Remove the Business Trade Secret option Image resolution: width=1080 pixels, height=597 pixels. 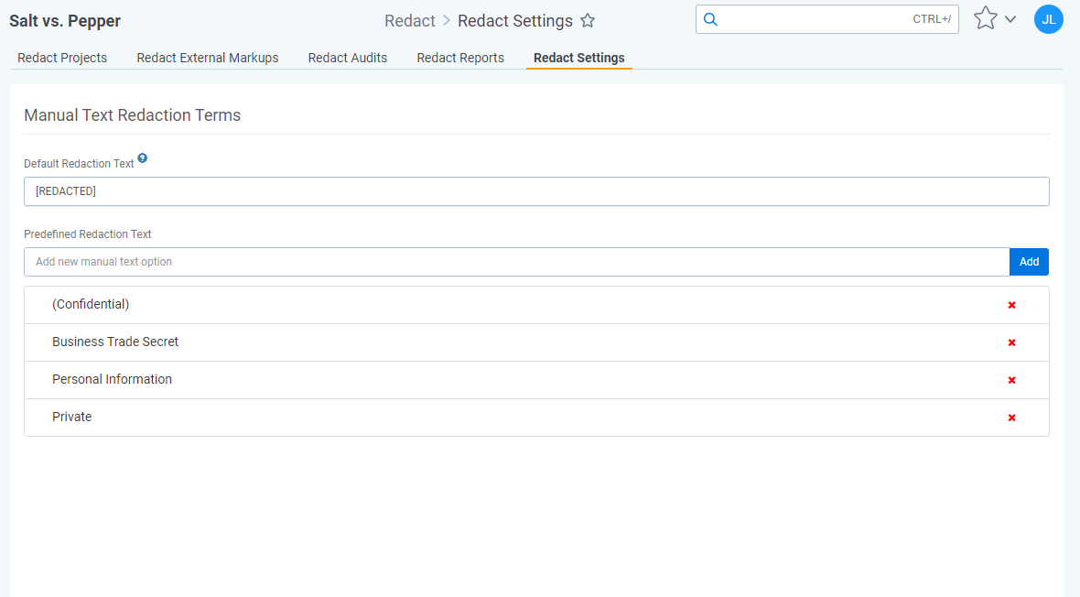point(1011,342)
